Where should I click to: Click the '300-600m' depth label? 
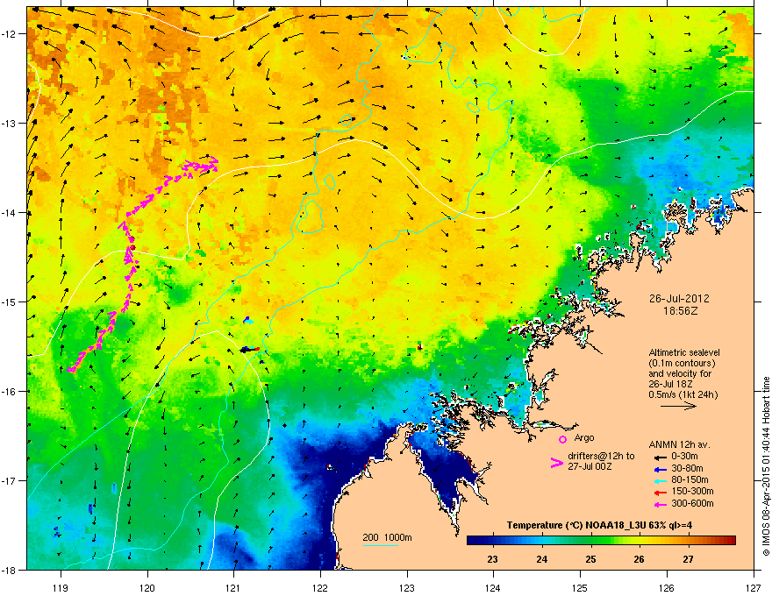pos(692,504)
